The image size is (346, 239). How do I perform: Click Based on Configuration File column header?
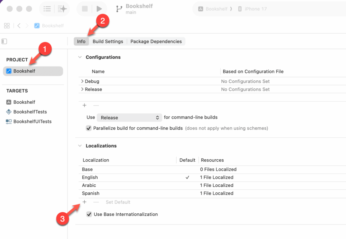tap(253, 72)
